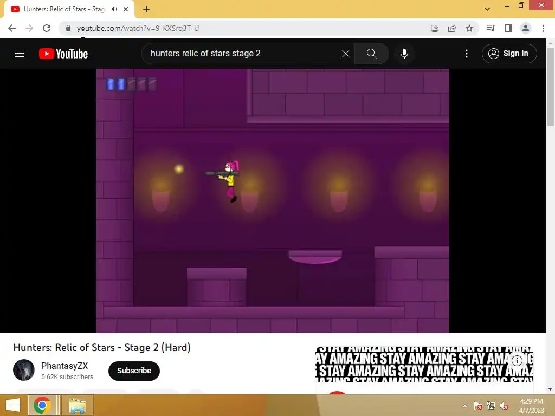This screenshot has height=416, width=555.
Task: Click the video player to pause
Action: tap(273, 200)
